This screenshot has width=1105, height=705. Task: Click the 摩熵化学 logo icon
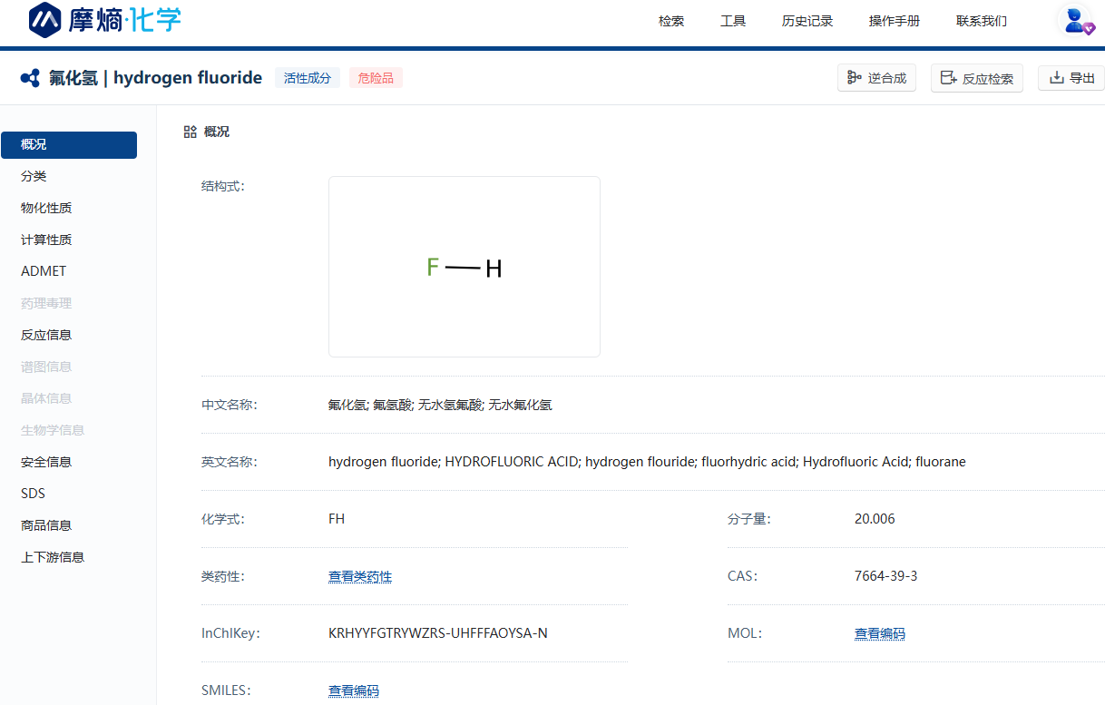(x=45, y=21)
